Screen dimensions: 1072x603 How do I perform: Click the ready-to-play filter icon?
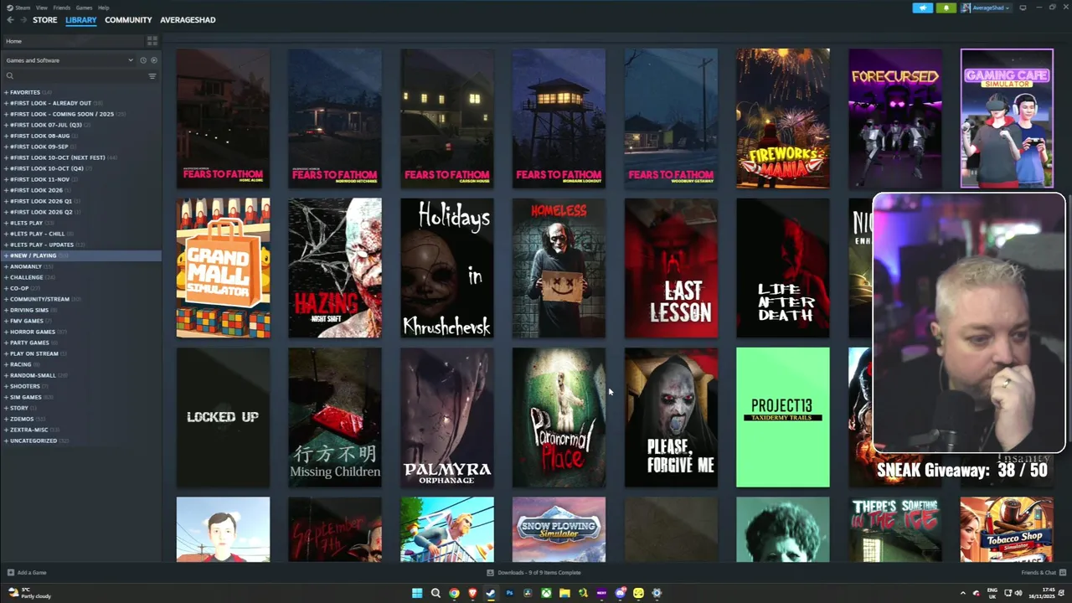click(x=153, y=60)
